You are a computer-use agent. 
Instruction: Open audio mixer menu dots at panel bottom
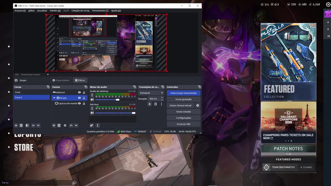click(97, 125)
